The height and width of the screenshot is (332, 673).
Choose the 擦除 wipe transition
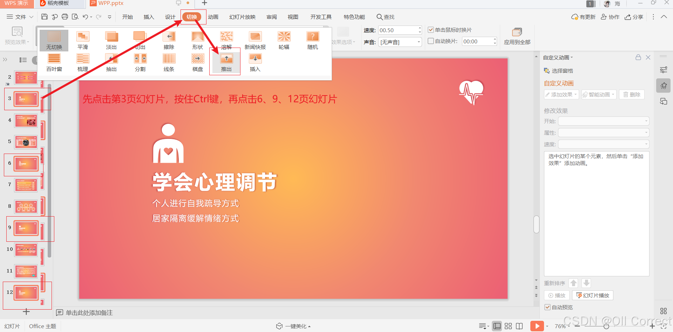[169, 40]
